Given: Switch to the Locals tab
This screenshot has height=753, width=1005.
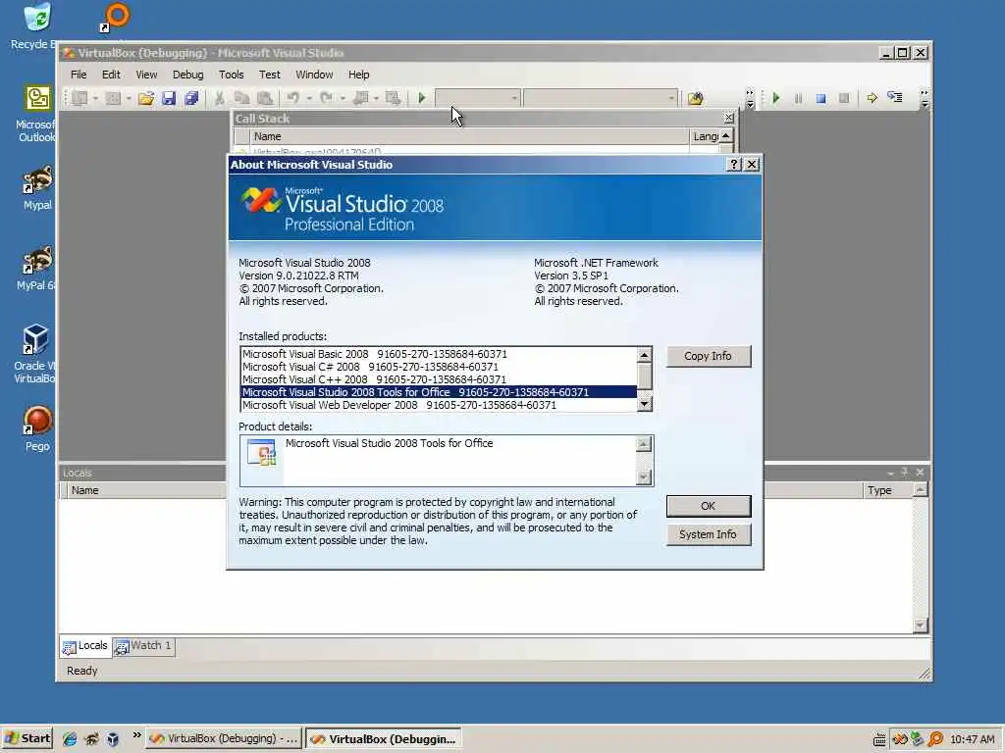Looking at the screenshot, I should [85, 646].
